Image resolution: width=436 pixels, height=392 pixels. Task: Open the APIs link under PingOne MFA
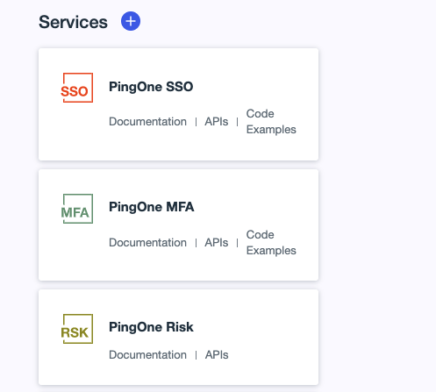pos(217,243)
